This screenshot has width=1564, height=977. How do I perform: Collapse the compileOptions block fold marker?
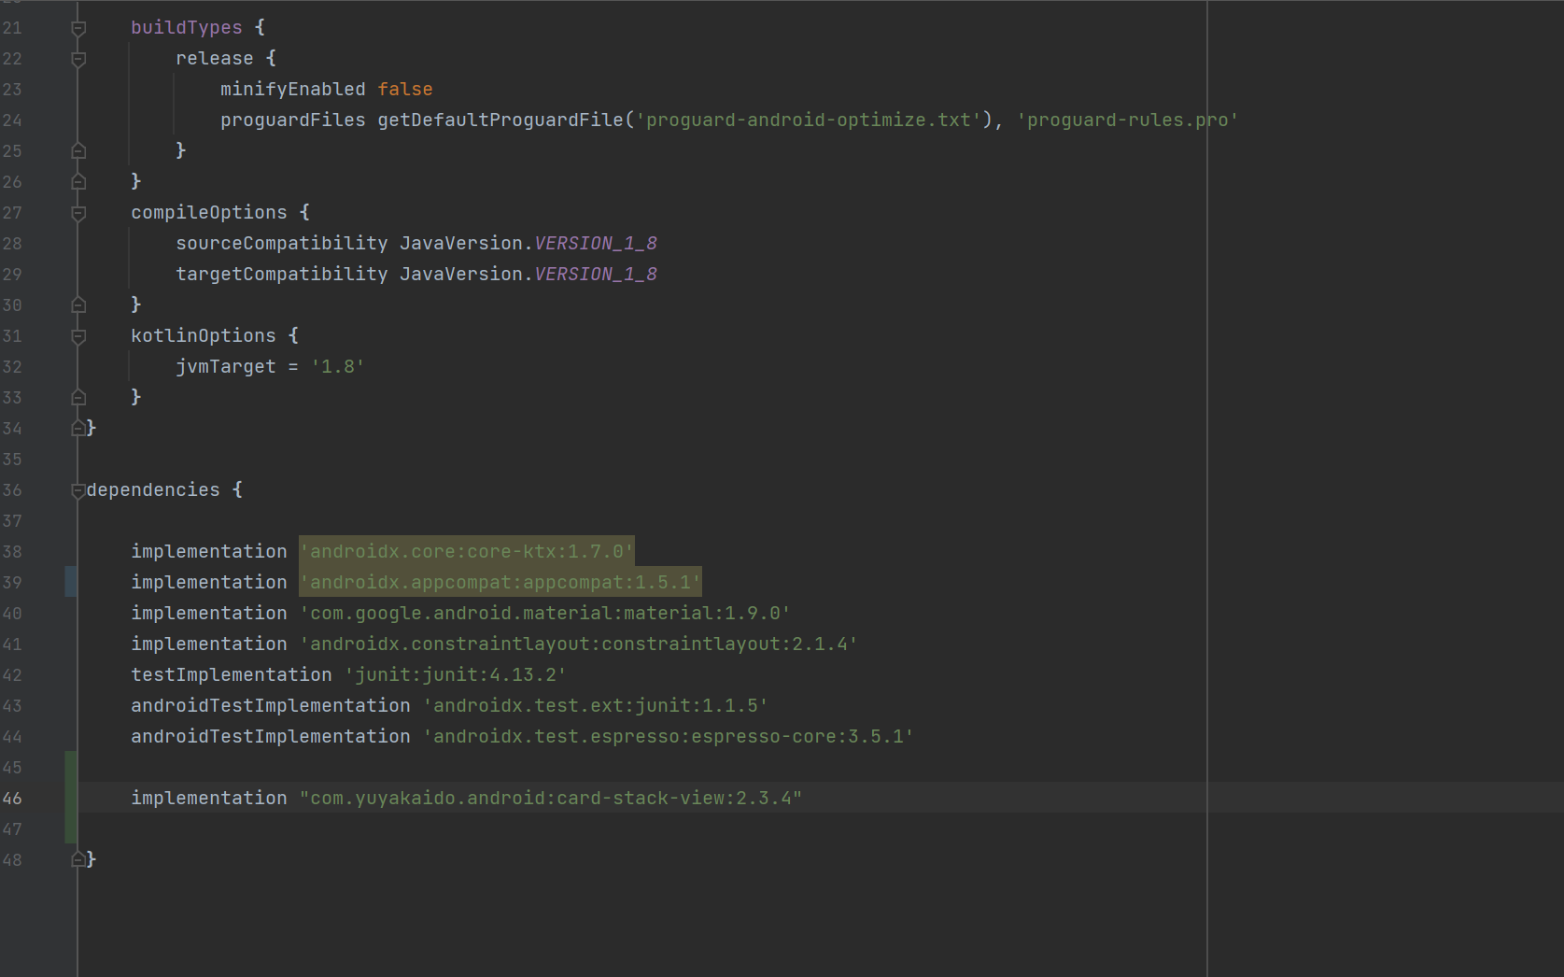pyautogui.click(x=78, y=214)
